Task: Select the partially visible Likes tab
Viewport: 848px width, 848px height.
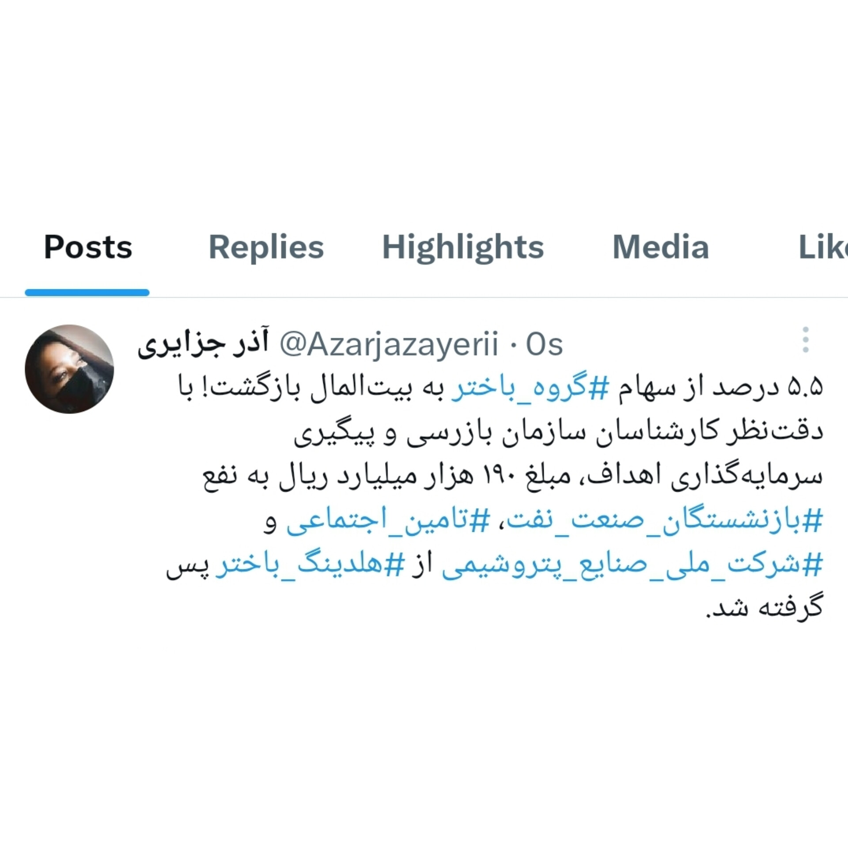Action: (823, 246)
